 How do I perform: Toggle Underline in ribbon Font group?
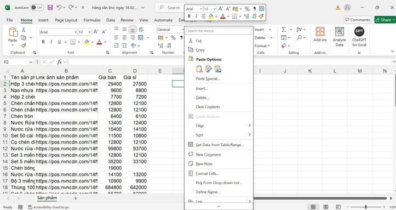click(59, 42)
